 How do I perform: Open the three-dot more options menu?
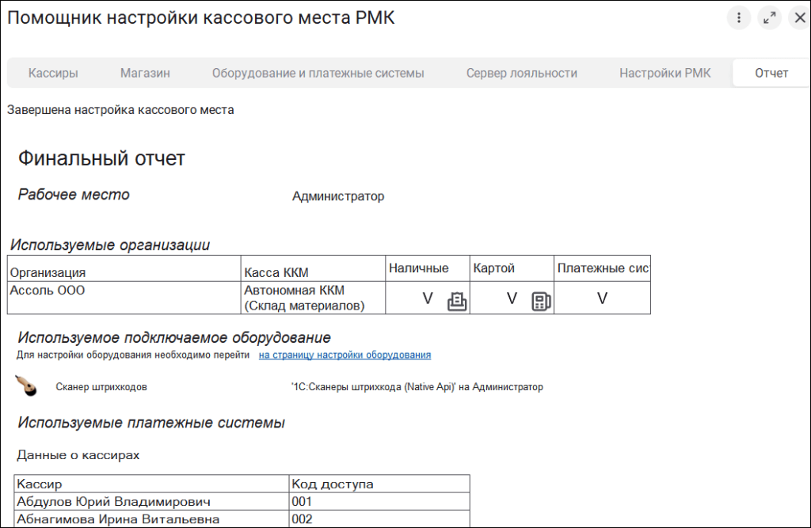[x=738, y=18]
